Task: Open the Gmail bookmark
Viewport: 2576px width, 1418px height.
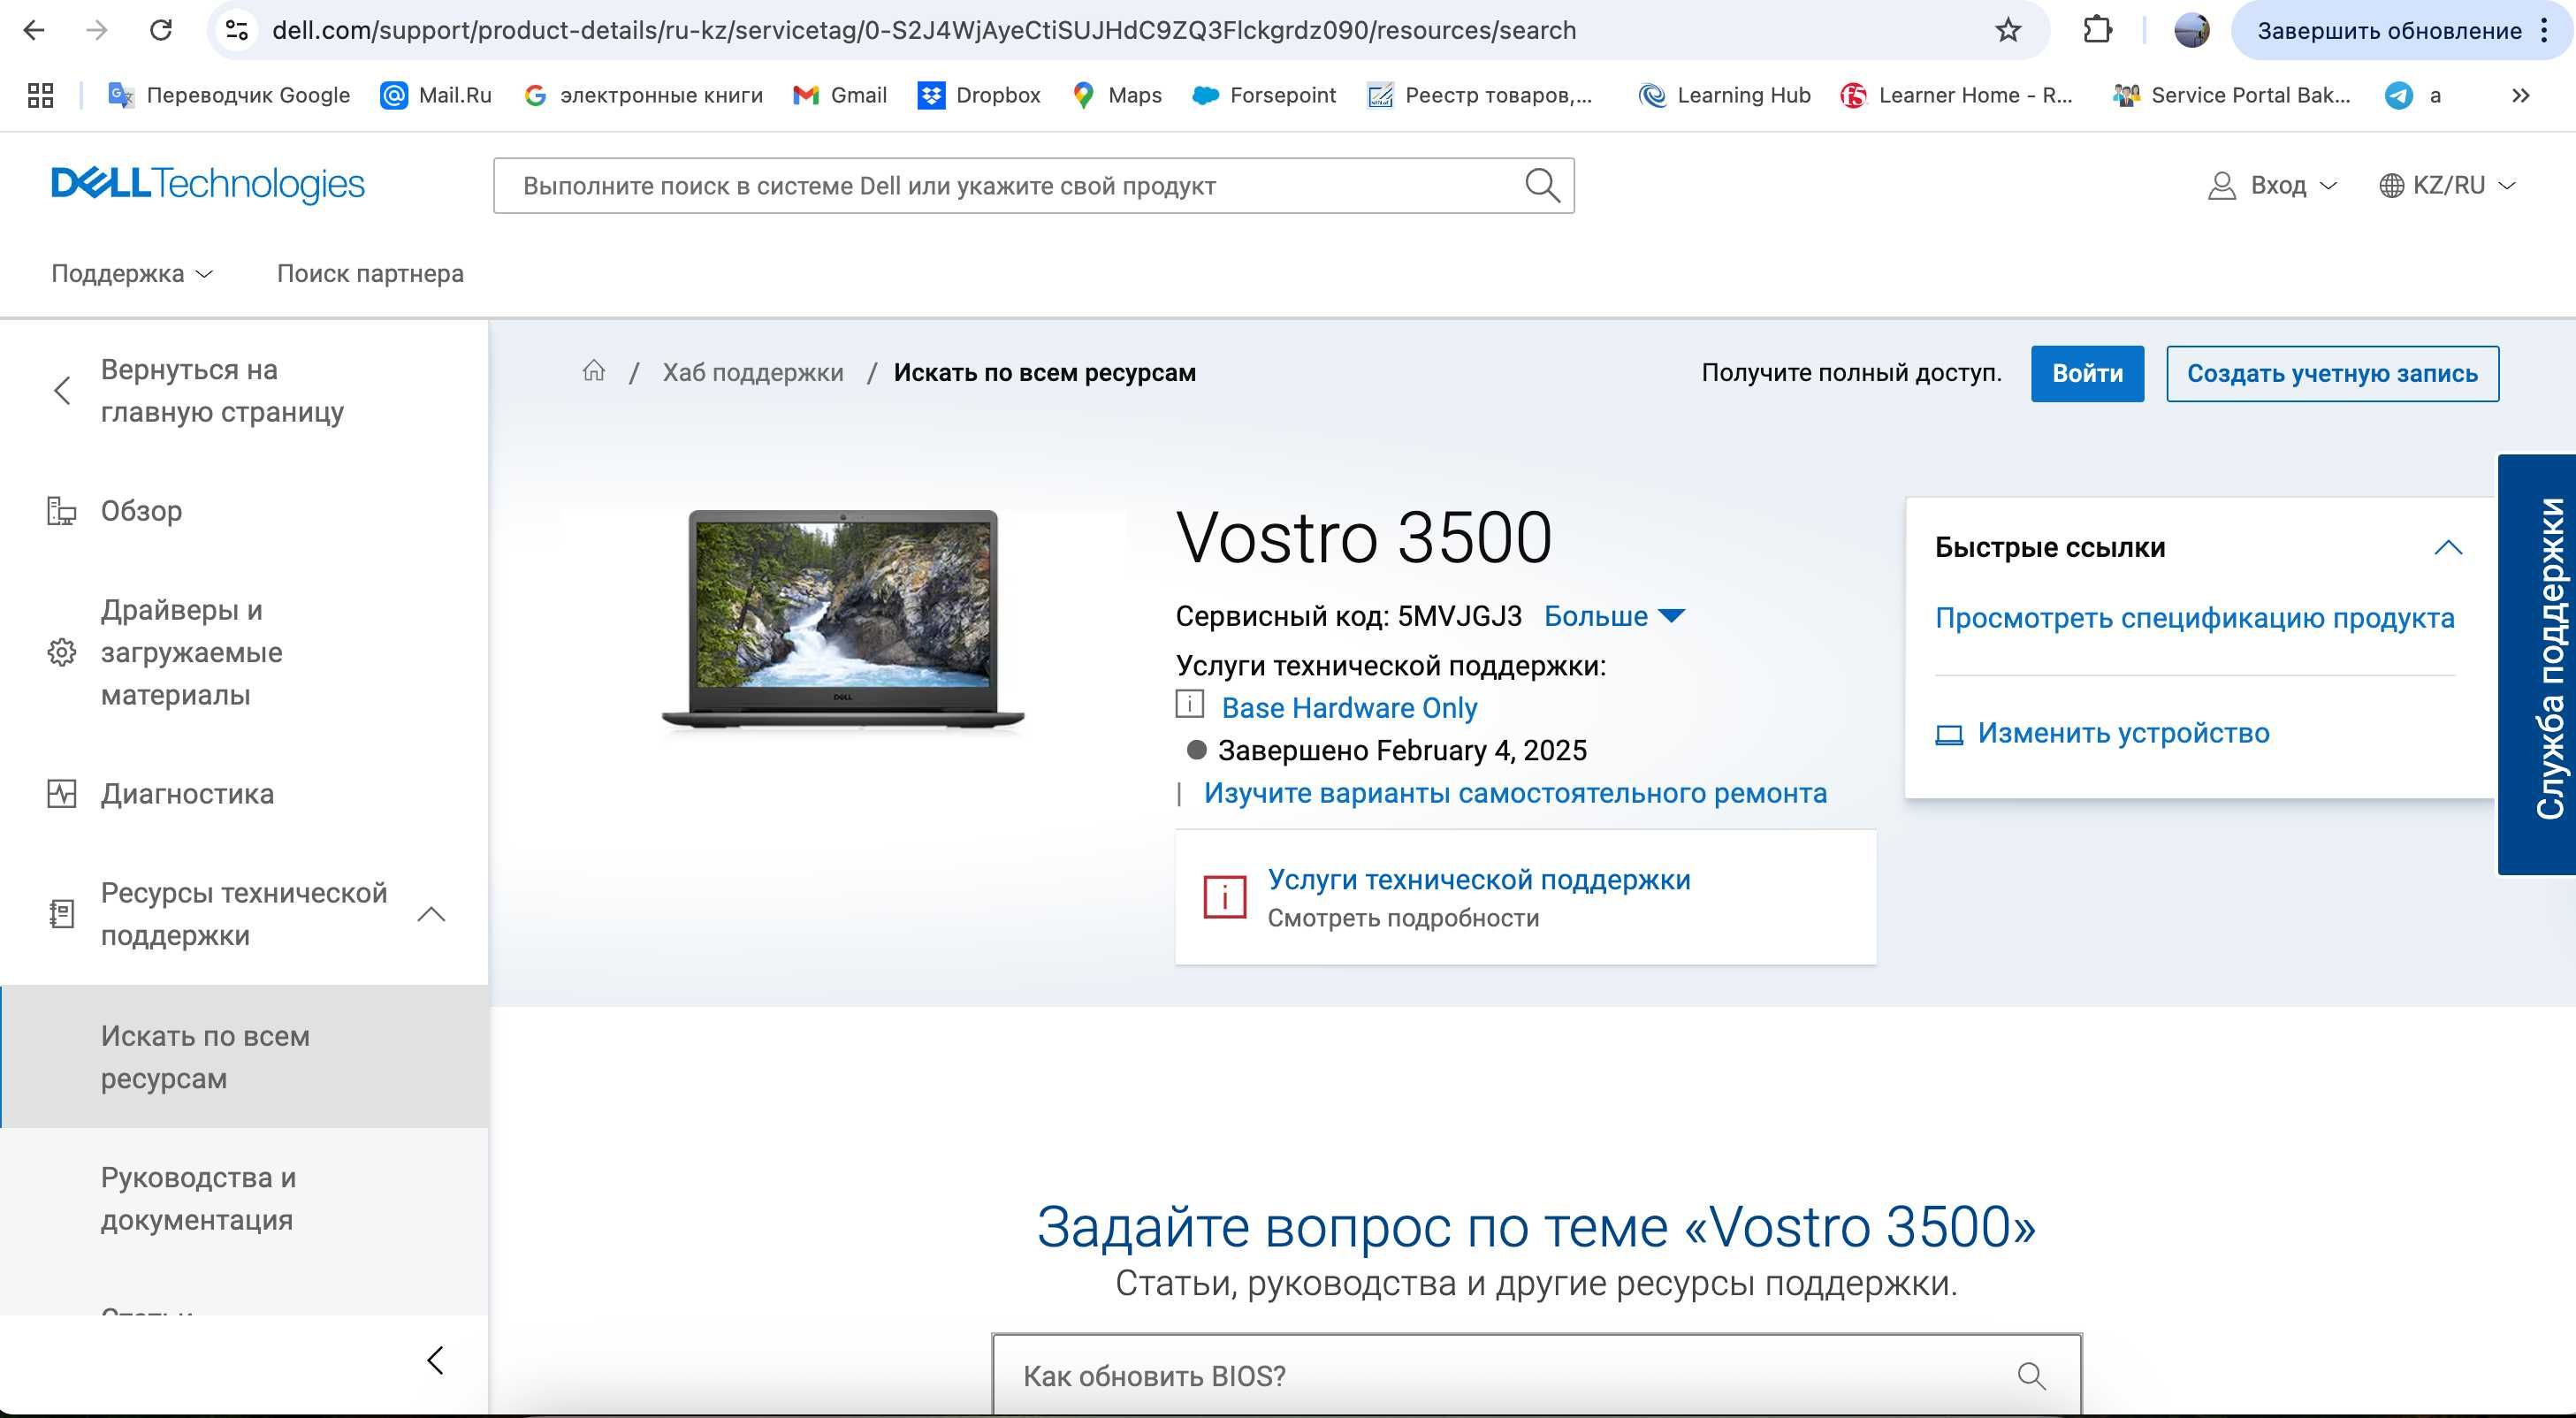Action: pos(840,95)
